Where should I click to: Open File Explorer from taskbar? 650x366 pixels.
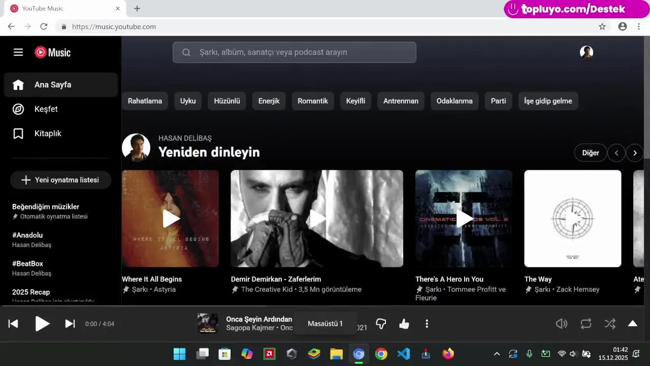337,354
